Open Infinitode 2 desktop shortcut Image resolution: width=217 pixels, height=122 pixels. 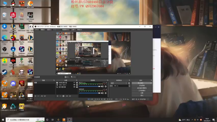[13, 107]
